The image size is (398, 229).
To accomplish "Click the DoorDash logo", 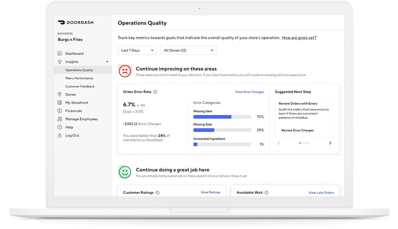I will [x=76, y=23].
